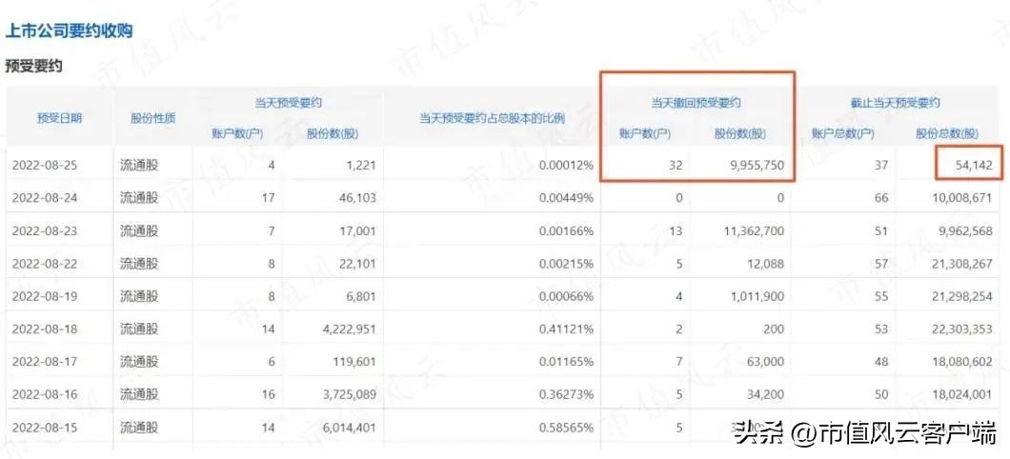This screenshot has height=459, width=1010.
Task: Click total shares value 9,962,568
Action: (964, 230)
